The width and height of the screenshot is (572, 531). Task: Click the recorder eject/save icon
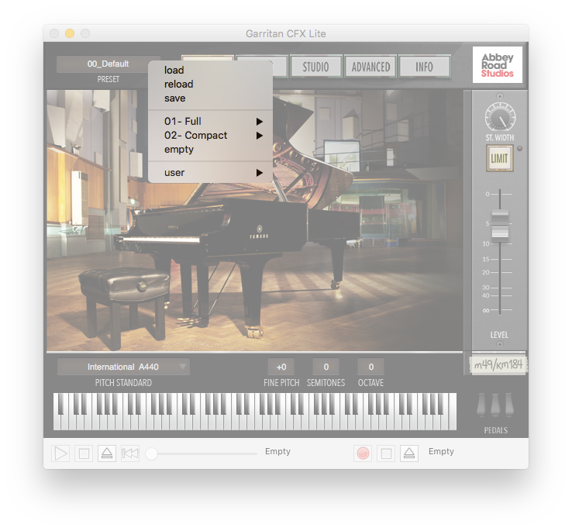[409, 453]
